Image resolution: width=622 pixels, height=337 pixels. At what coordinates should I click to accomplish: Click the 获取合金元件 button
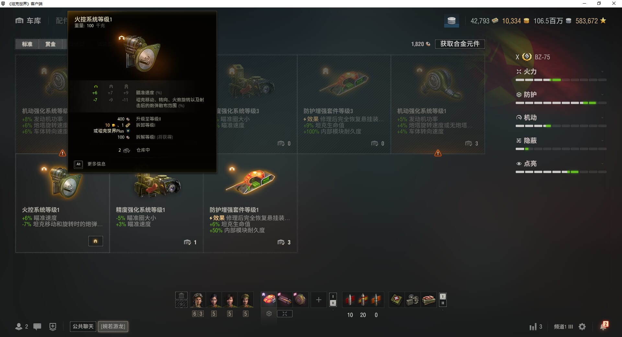pyautogui.click(x=460, y=44)
